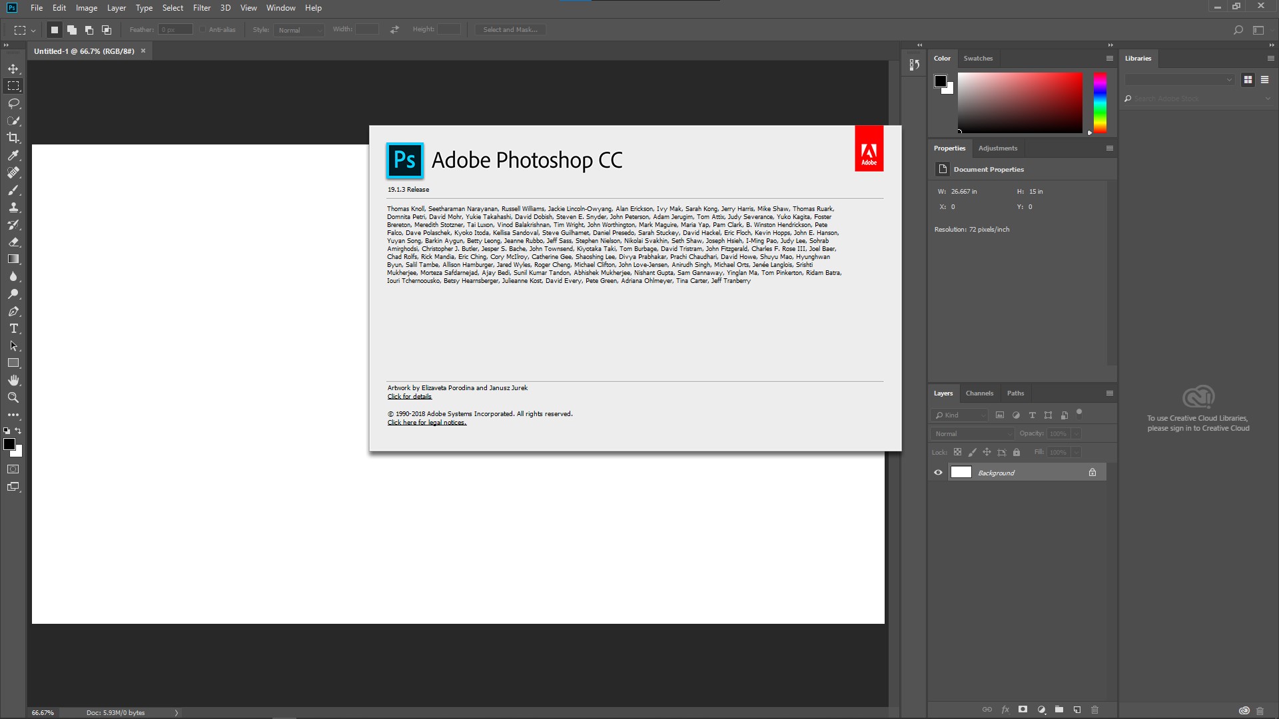The image size is (1279, 719).
Task: Open the Style dropdown in options bar
Action: click(x=299, y=30)
